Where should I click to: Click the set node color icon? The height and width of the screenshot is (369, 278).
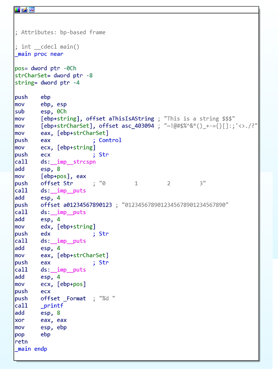[x=17, y=10]
